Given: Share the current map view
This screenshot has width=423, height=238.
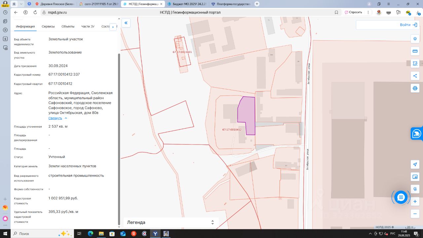Looking at the screenshot, I should point(415,76).
